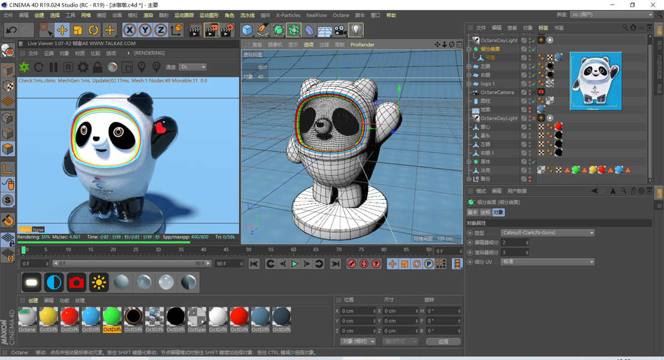
Task: Click the red material tag on 爱心
Action: [x=559, y=127]
